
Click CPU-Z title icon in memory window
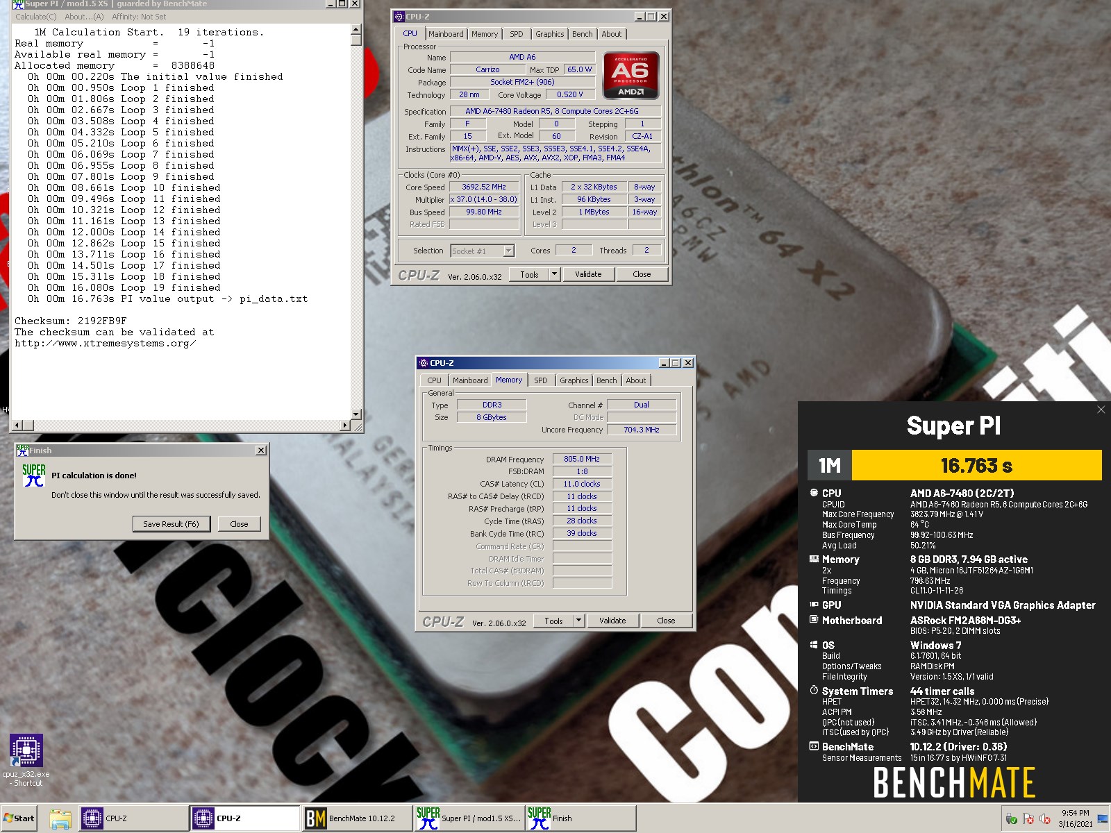424,363
